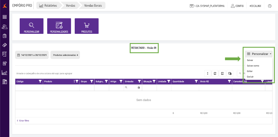278x137 pixels.
Task: Open the Produtos shopping cart tile
Action: tap(87, 26)
